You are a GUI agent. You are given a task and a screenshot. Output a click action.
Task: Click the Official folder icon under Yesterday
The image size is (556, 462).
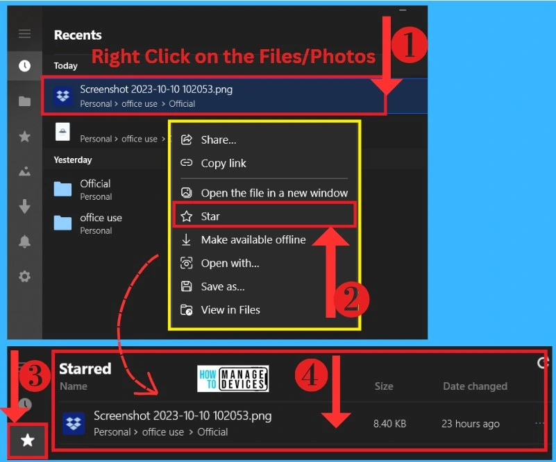[x=62, y=189]
